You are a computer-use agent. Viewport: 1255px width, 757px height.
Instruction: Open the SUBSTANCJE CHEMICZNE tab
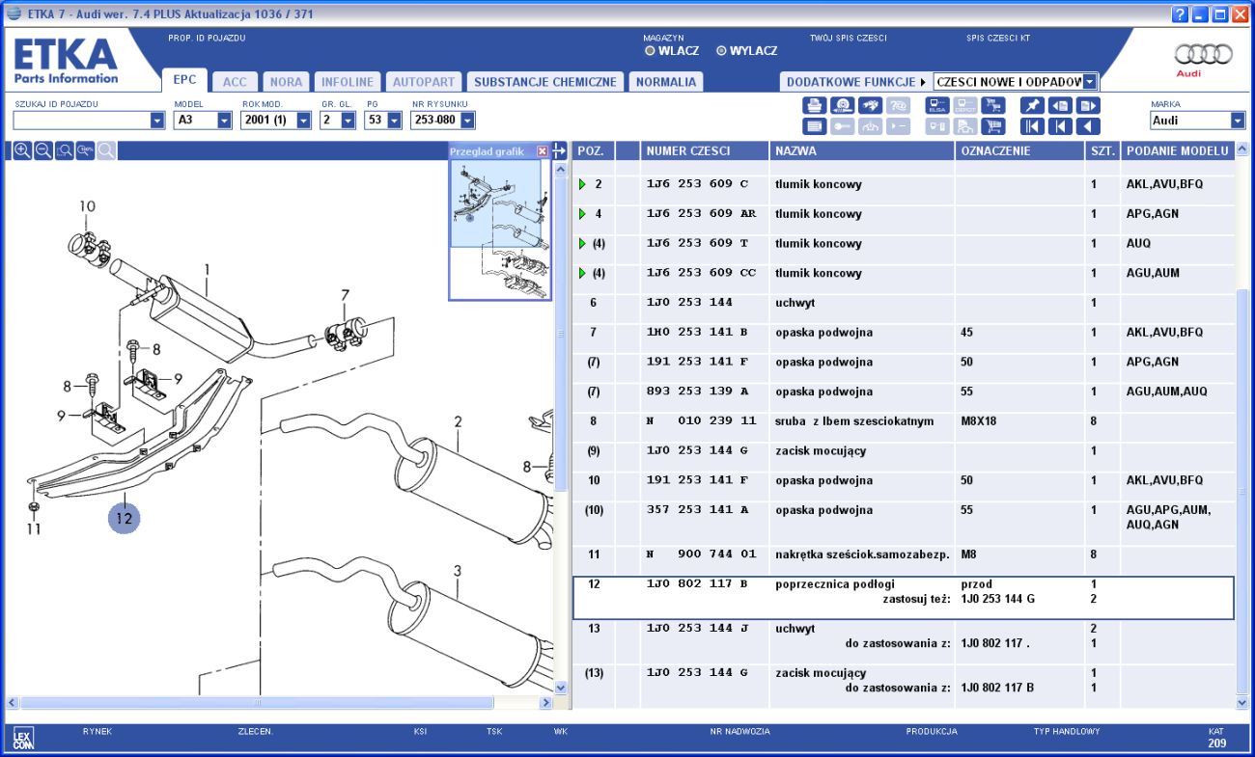coord(545,82)
